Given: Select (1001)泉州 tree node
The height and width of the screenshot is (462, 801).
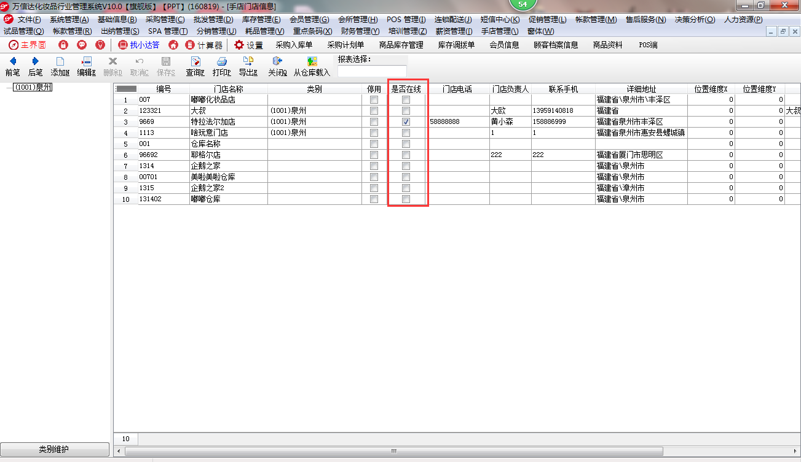Looking at the screenshot, I should click(33, 88).
